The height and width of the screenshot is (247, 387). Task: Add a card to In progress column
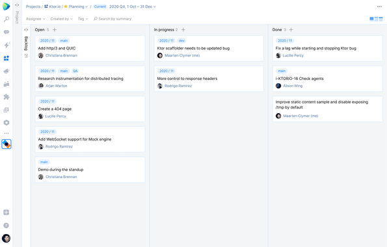pos(183,30)
